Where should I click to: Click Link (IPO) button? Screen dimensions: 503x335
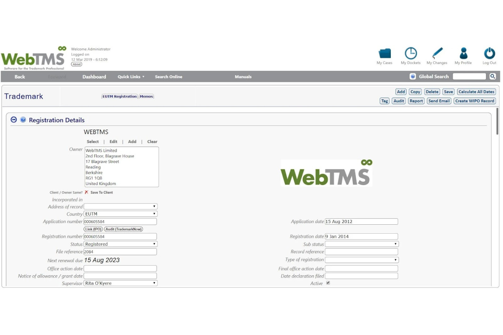pyautogui.click(x=93, y=229)
